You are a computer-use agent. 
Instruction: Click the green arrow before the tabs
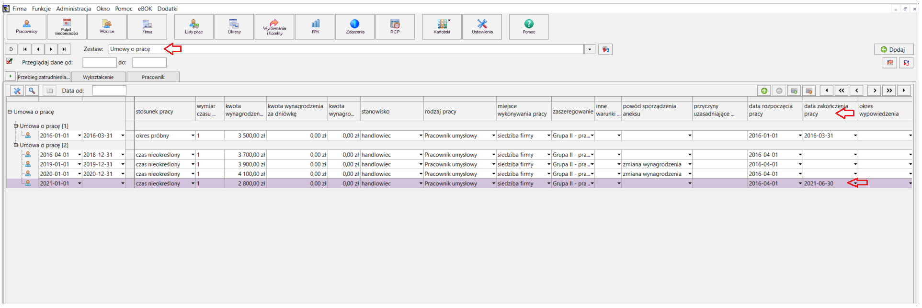(x=11, y=76)
